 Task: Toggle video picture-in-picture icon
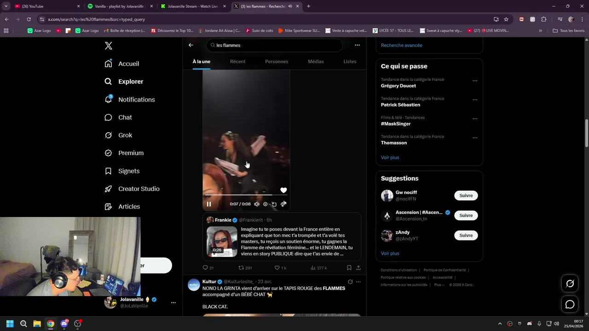274,204
